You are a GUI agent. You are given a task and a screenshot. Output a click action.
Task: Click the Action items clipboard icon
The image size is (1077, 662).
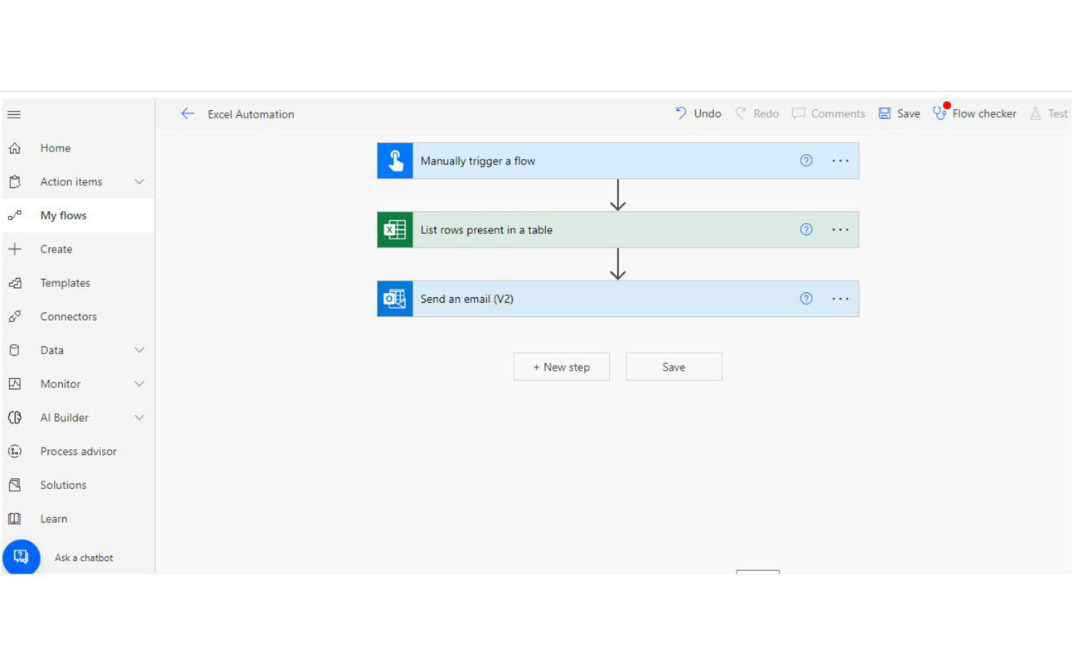pos(15,182)
